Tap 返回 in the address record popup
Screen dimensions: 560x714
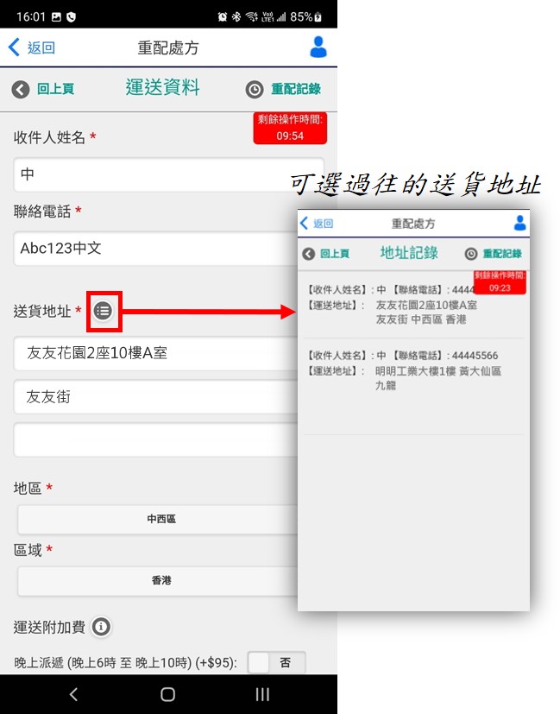click(317, 224)
